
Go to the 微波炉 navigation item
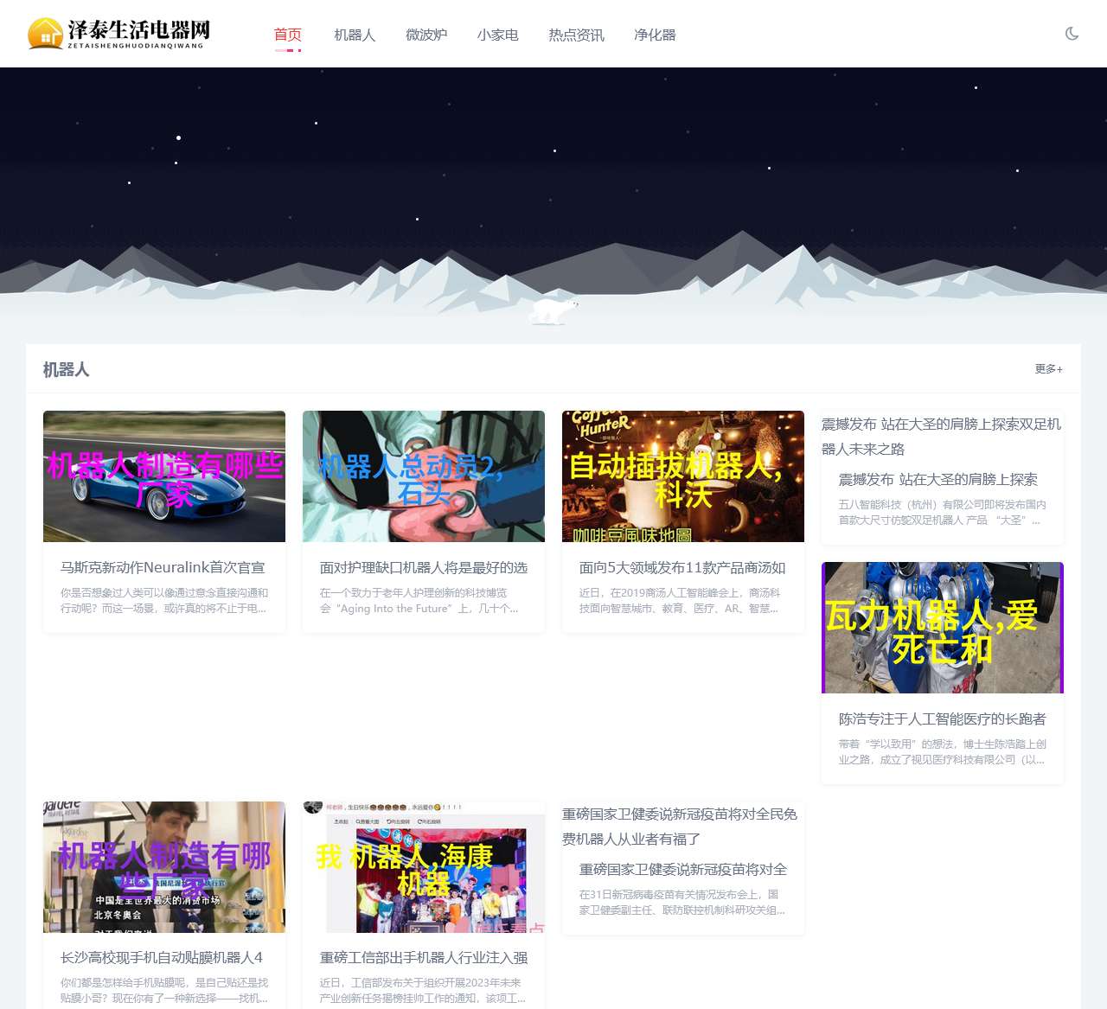click(426, 35)
